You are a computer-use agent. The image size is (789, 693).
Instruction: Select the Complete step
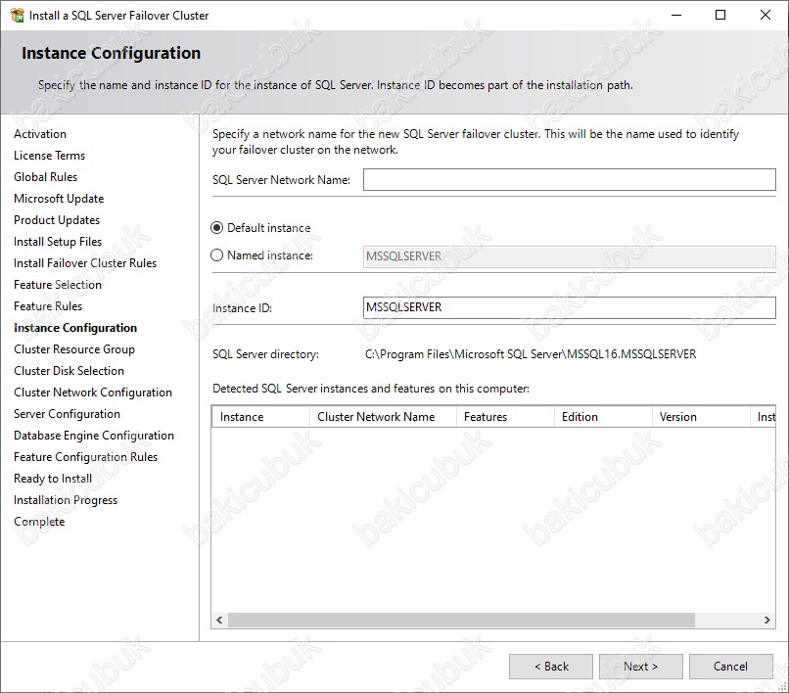39,522
